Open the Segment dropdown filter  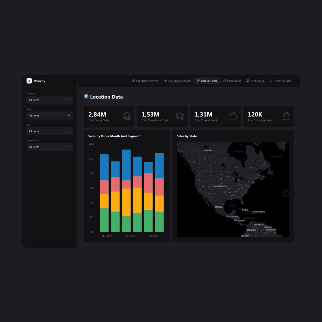coord(49,100)
